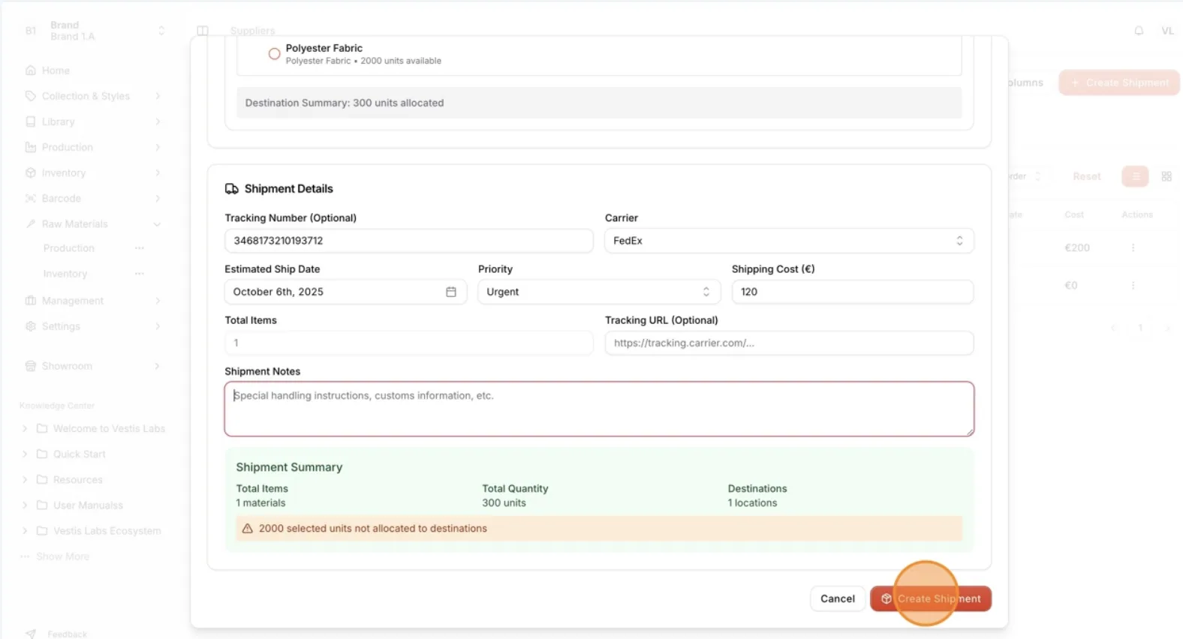Image resolution: width=1183 pixels, height=639 pixels.
Task: Toggle the sidebar panel icon
Action: (203, 31)
